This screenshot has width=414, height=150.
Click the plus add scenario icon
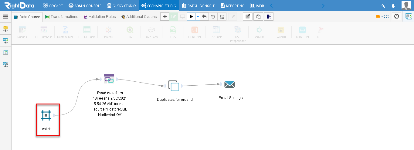(x=165, y=17)
